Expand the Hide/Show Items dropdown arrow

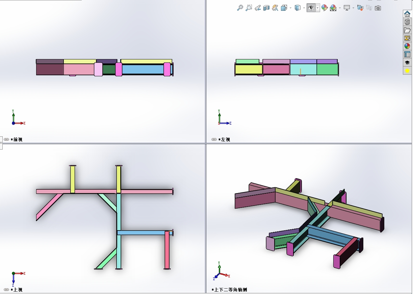click(x=318, y=8)
